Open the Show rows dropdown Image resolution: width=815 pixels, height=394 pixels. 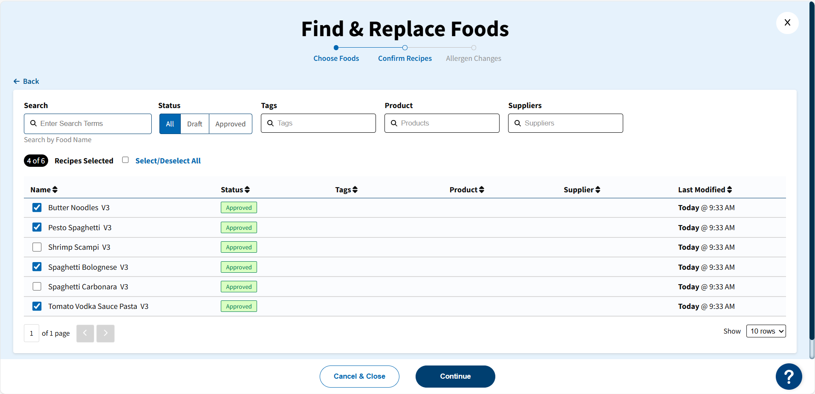click(766, 331)
